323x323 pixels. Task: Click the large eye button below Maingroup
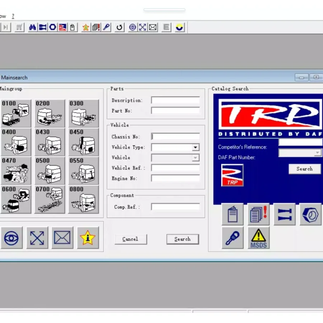pos(11,238)
